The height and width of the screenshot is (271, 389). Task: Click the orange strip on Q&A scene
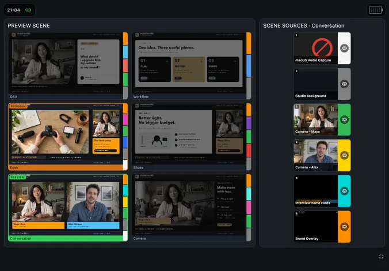(125, 39)
